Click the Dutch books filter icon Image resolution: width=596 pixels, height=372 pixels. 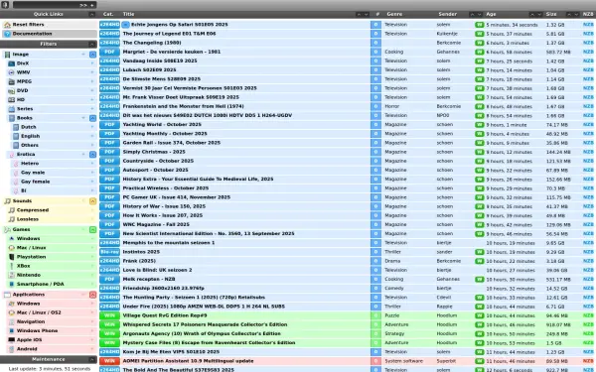point(16,127)
